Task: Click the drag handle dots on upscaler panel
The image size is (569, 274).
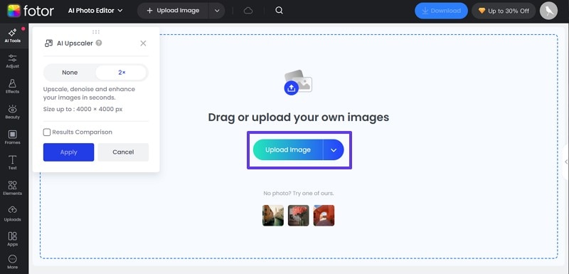Action: pos(96,32)
